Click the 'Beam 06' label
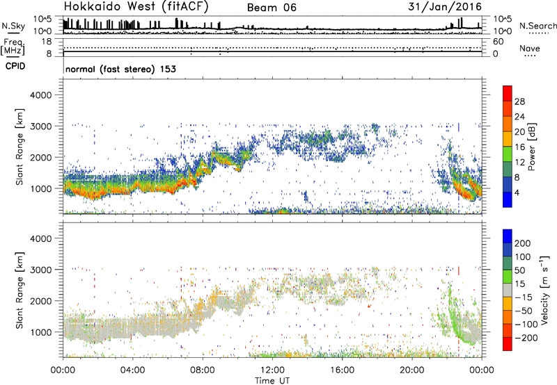The image size is (557, 385). click(x=272, y=8)
